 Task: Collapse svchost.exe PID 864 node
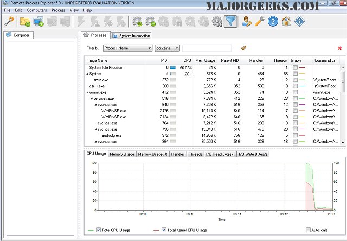[x=96, y=142]
